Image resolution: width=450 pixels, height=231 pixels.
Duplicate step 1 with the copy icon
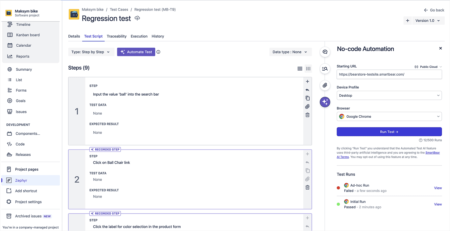click(307, 98)
